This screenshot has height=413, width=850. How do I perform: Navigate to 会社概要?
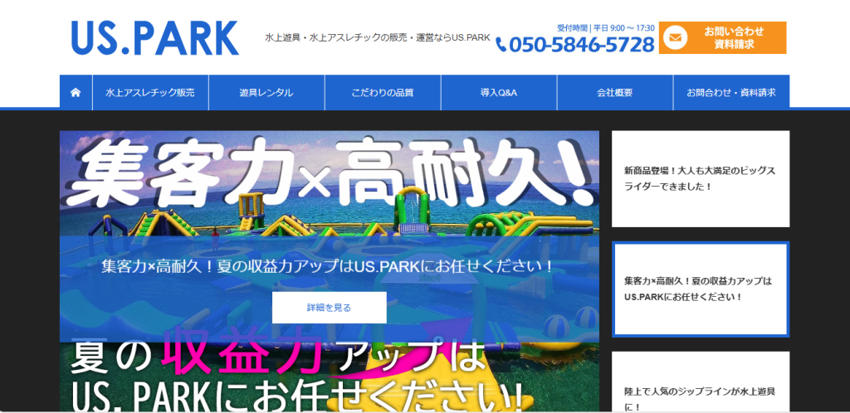615,92
